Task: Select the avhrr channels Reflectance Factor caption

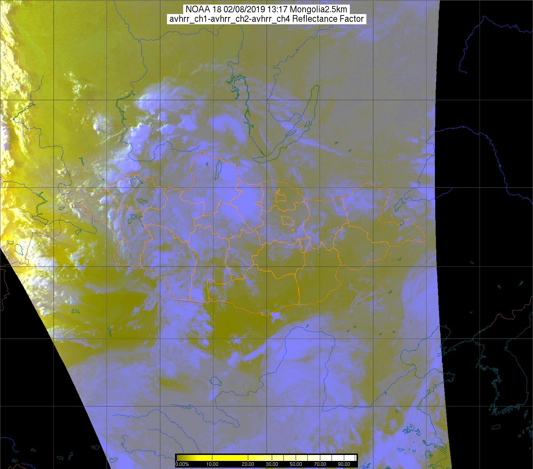Action: [x=266, y=19]
